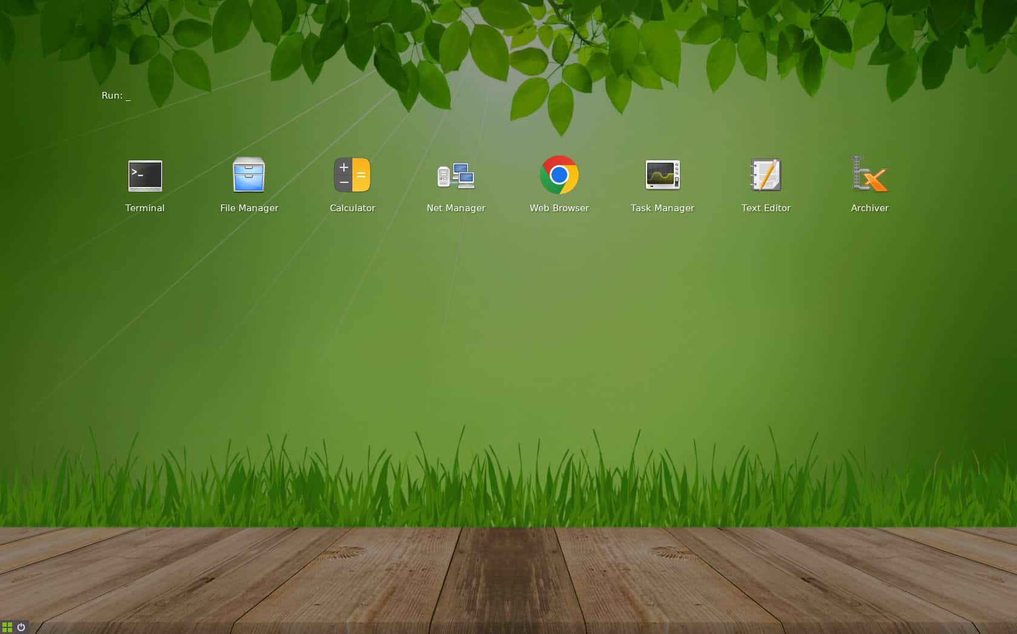Open the Task Manager monitor icon
Viewport: 1017px width, 634px height.
click(662, 175)
